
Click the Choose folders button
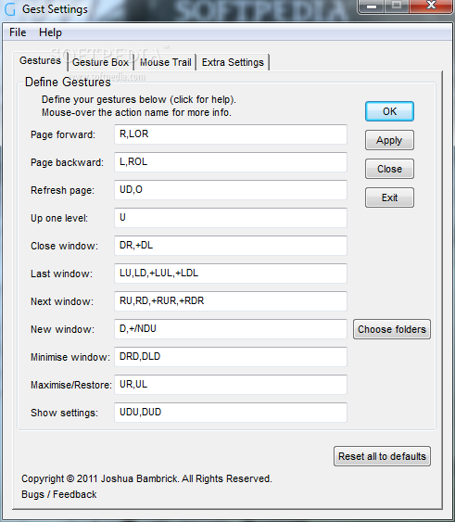tap(392, 329)
